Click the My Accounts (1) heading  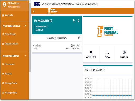(x=43, y=21)
